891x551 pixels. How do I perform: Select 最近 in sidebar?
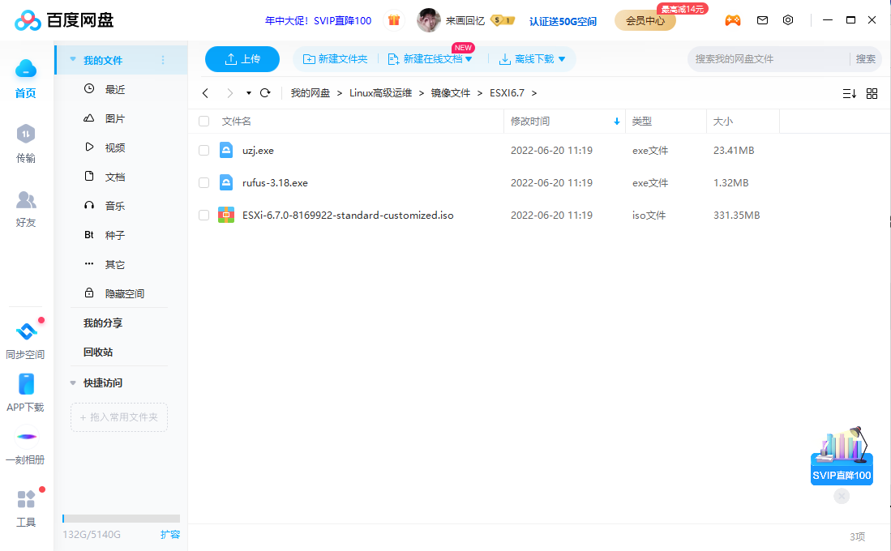coord(115,89)
